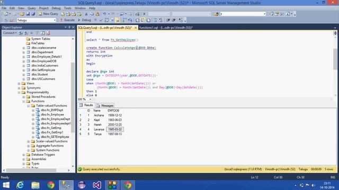Click Display Estimated Execution Plan icon
339x190 pixels.
point(106,20)
